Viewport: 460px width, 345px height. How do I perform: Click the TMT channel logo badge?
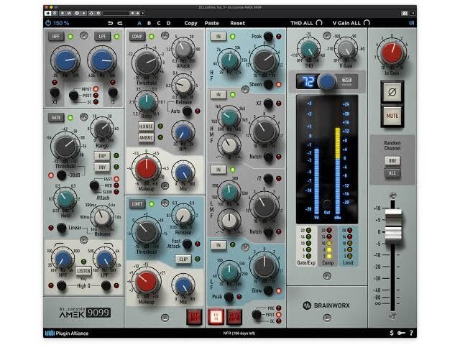(347, 81)
